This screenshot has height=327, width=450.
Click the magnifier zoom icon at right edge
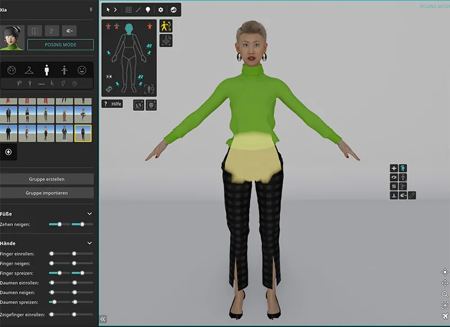coord(445,294)
